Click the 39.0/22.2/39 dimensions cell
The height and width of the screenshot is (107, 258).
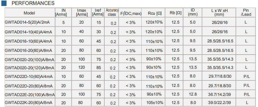coord(219,103)
